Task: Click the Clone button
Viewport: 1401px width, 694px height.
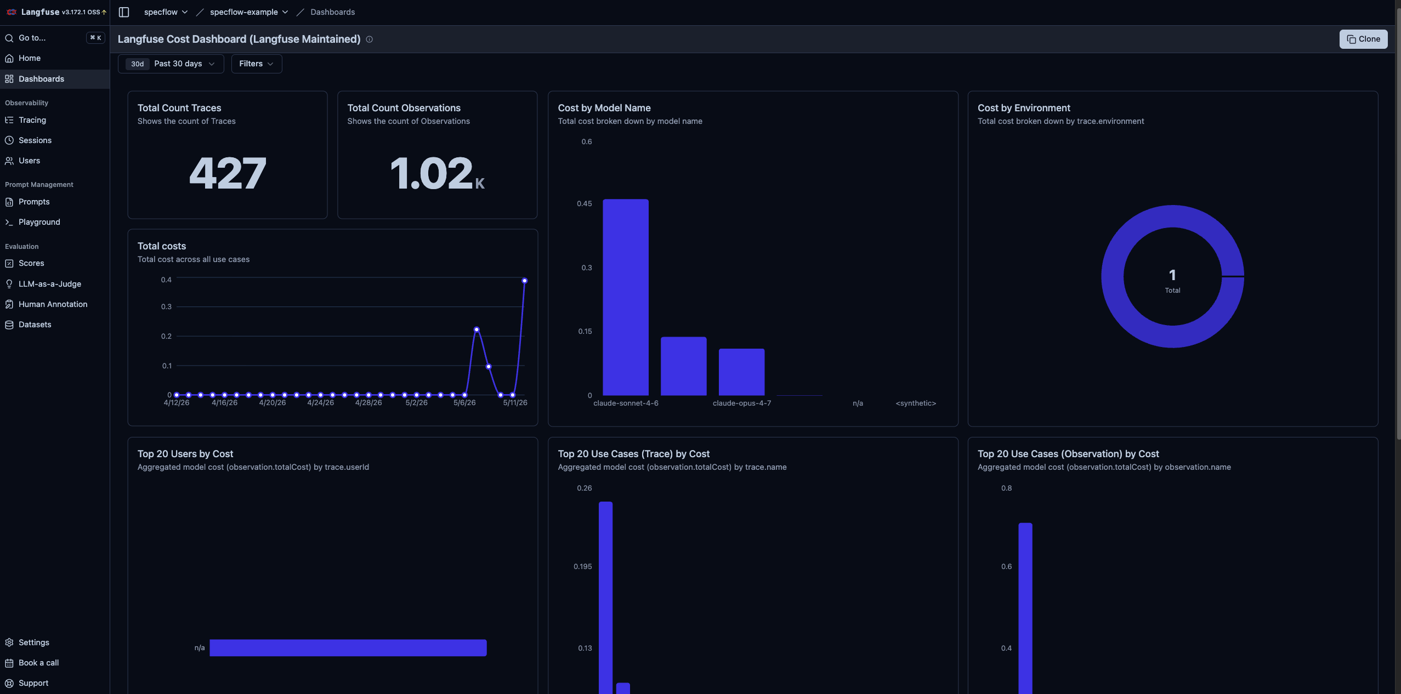Action: [1363, 39]
